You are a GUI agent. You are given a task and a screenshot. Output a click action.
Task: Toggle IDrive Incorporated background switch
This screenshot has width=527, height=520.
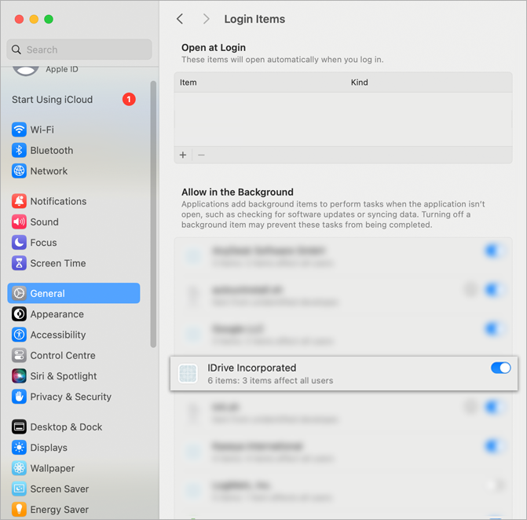click(500, 368)
